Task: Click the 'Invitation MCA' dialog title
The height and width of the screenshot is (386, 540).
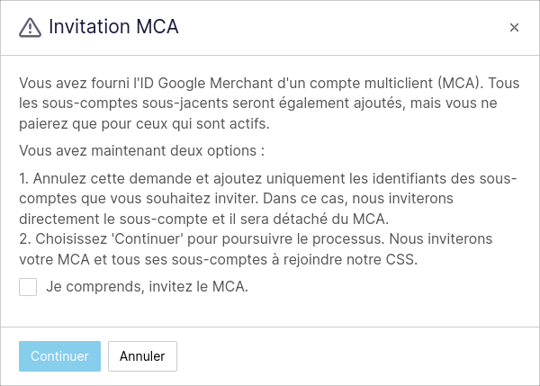Action: tap(113, 26)
